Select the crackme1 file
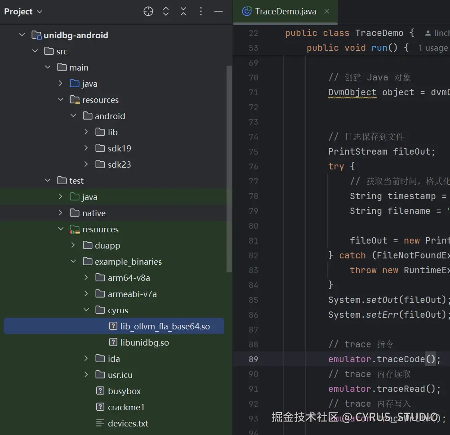 126,407
